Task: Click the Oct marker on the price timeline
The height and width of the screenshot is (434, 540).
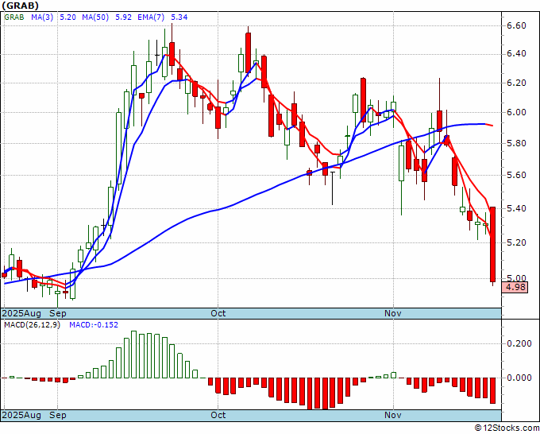Action: click(x=218, y=313)
